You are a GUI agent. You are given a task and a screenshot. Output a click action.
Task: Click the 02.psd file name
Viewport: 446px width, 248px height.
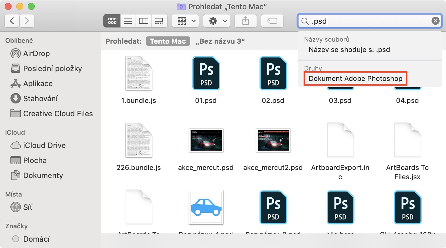(273, 101)
